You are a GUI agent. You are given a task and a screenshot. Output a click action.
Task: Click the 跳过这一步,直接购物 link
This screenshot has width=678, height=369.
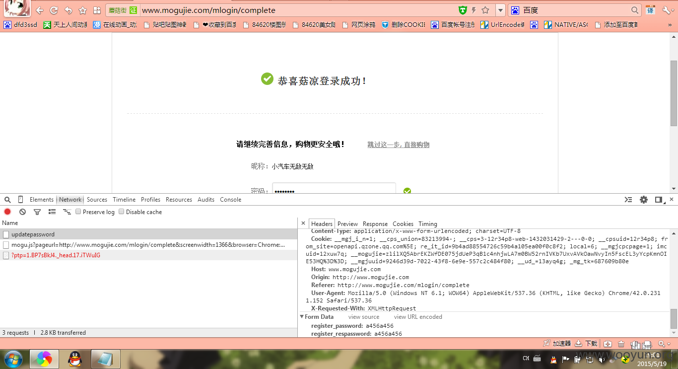398,145
